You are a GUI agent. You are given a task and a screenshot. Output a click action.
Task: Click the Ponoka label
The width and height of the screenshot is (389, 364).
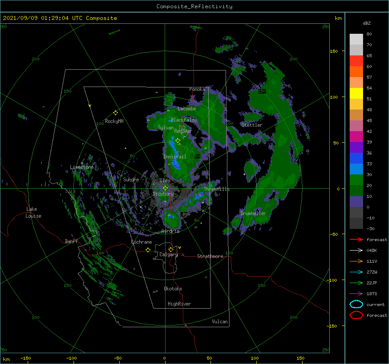click(197, 89)
